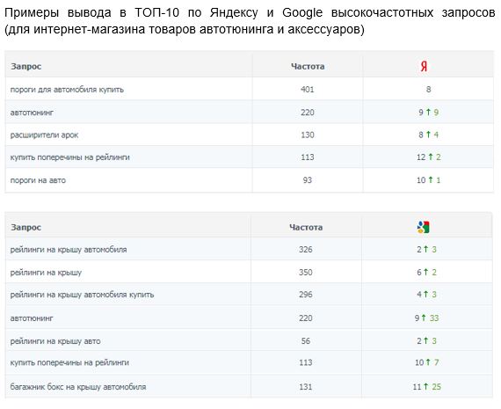This screenshot has height=409, width=501.
Task: Click query рейлинги на крышу автомобиля купить
Action: [x=82, y=295]
